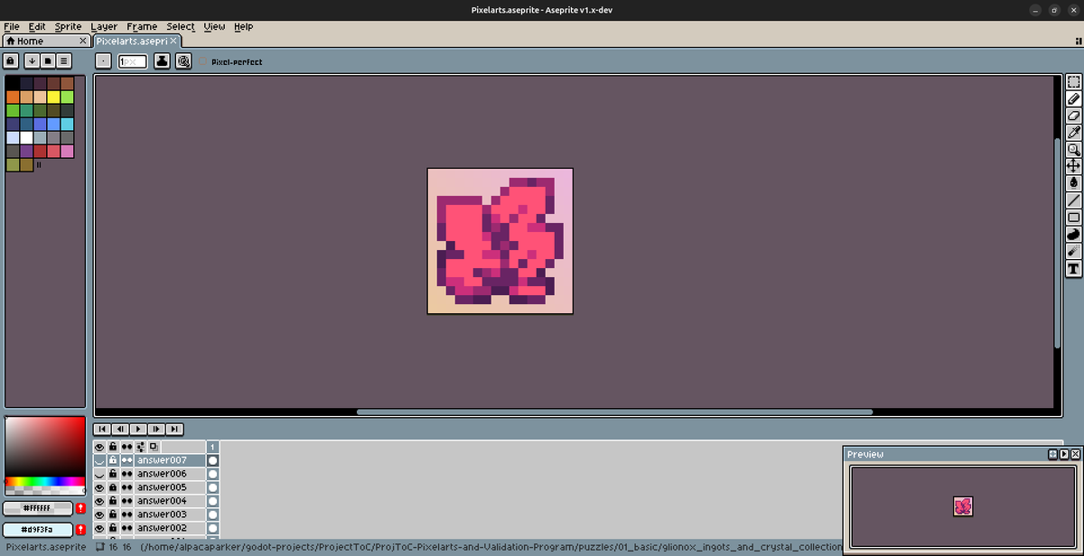Select the Pencil tool

pos(1073,98)
